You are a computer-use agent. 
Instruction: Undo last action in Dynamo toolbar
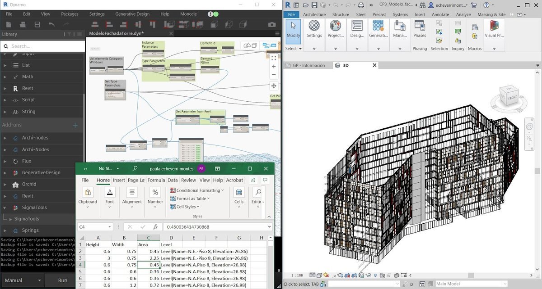pos(51,24)
